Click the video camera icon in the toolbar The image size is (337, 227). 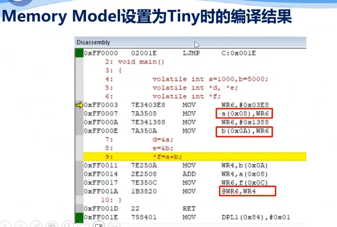[x=99, y=224]
